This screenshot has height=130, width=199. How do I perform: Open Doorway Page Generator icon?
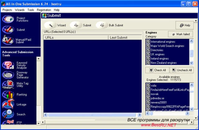8,75
